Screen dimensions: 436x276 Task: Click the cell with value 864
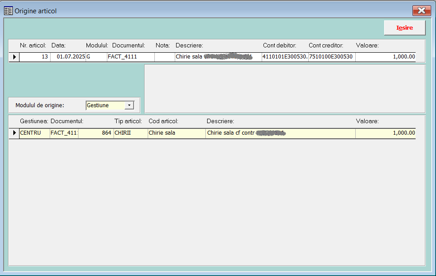tap(96, 133)
